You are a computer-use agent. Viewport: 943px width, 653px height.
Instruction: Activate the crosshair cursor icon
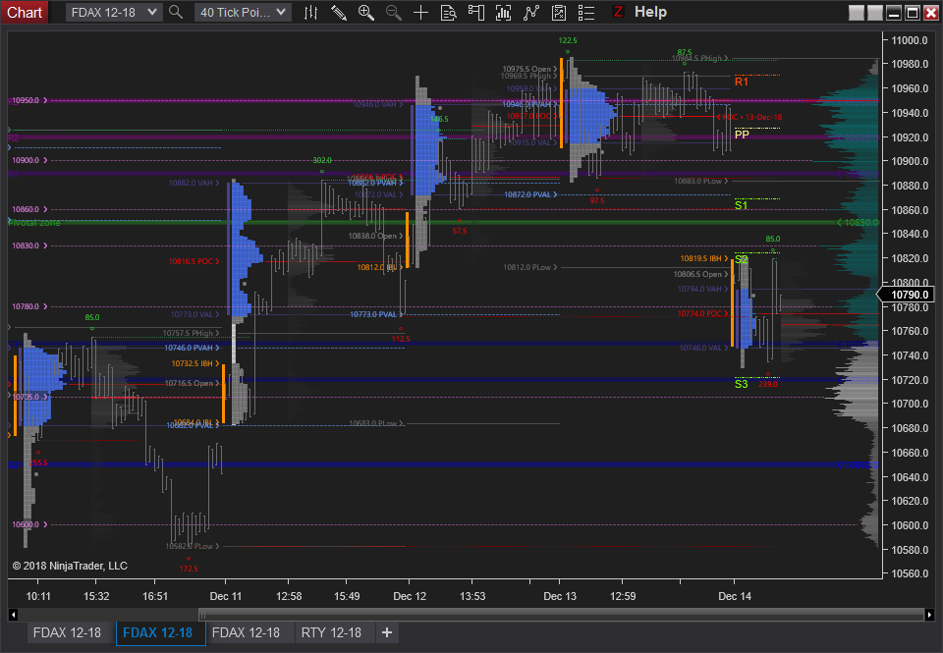tap(421, 12)
